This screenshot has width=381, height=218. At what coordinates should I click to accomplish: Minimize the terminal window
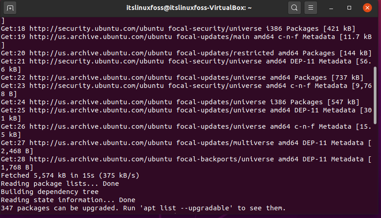pyautogui.click(x=331, y=8)
